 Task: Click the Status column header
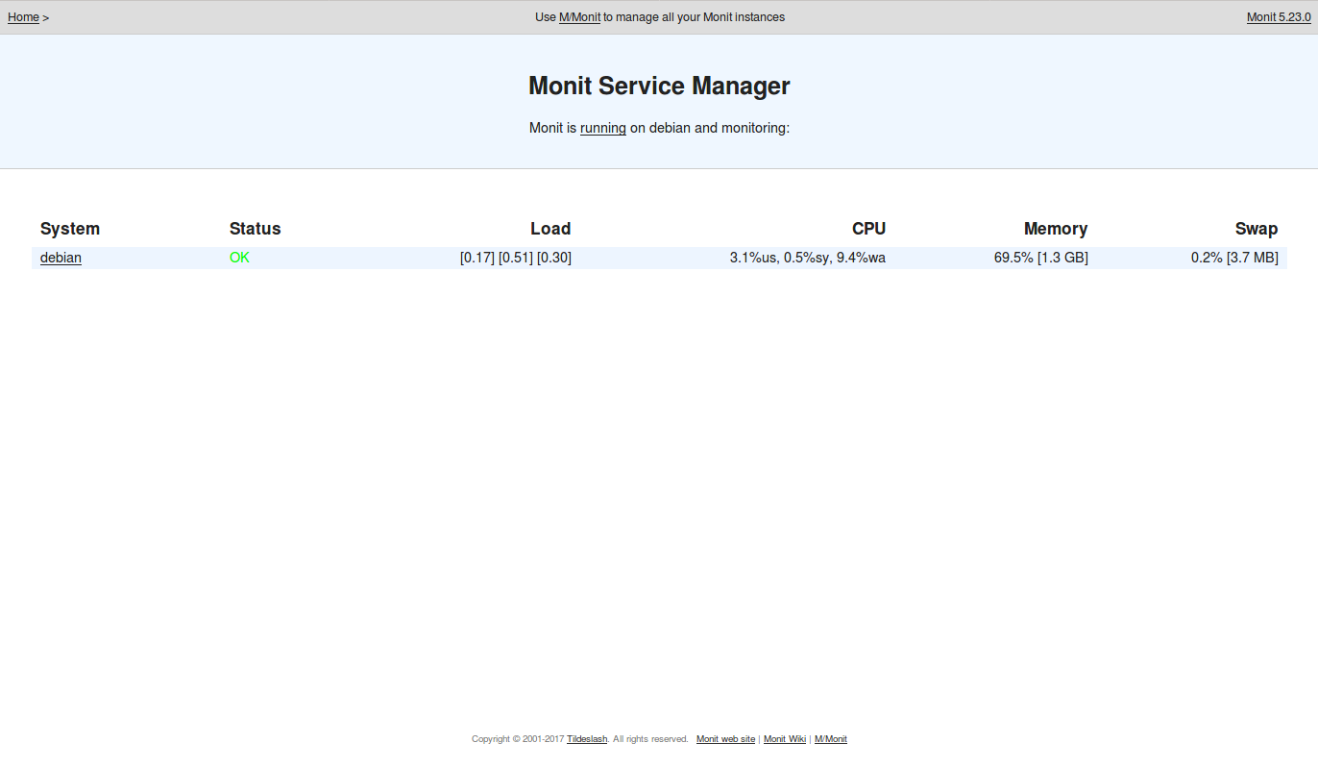[x=256, y=229]
